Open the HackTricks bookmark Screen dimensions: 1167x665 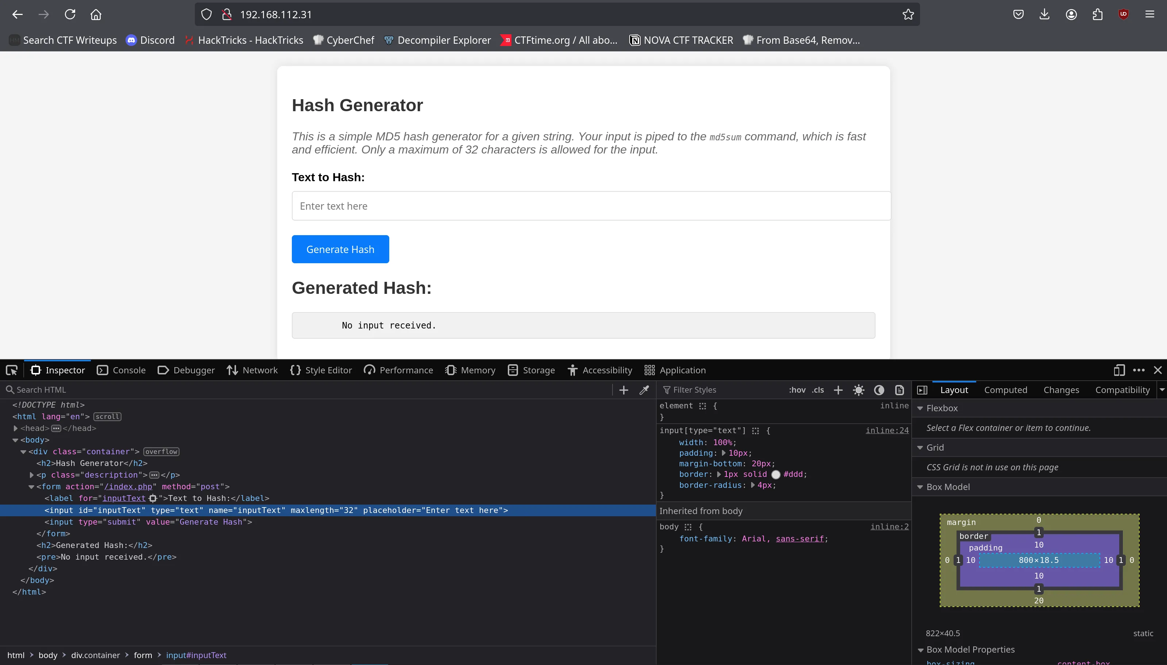(x=244, y=40)
